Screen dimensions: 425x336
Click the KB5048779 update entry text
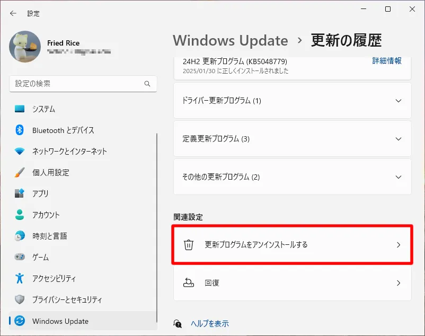coord(235,61)
